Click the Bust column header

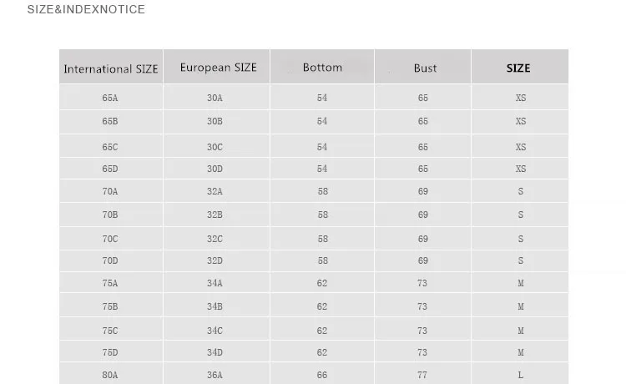[x=425, y=68]
